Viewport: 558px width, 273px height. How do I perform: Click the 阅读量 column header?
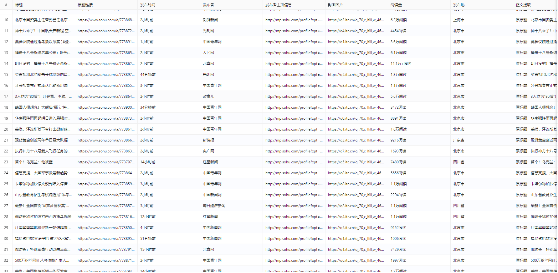click(x=396, y=5)
